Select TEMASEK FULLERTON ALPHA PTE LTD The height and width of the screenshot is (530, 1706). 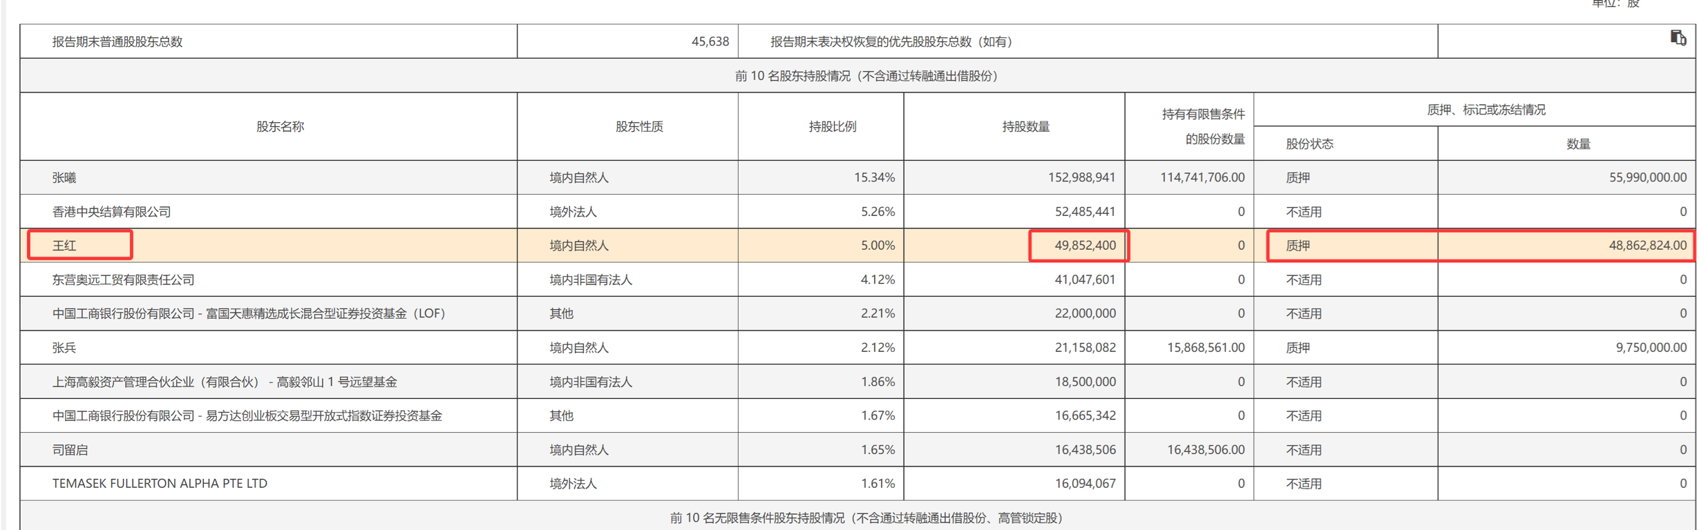click(x=160, y=484)
